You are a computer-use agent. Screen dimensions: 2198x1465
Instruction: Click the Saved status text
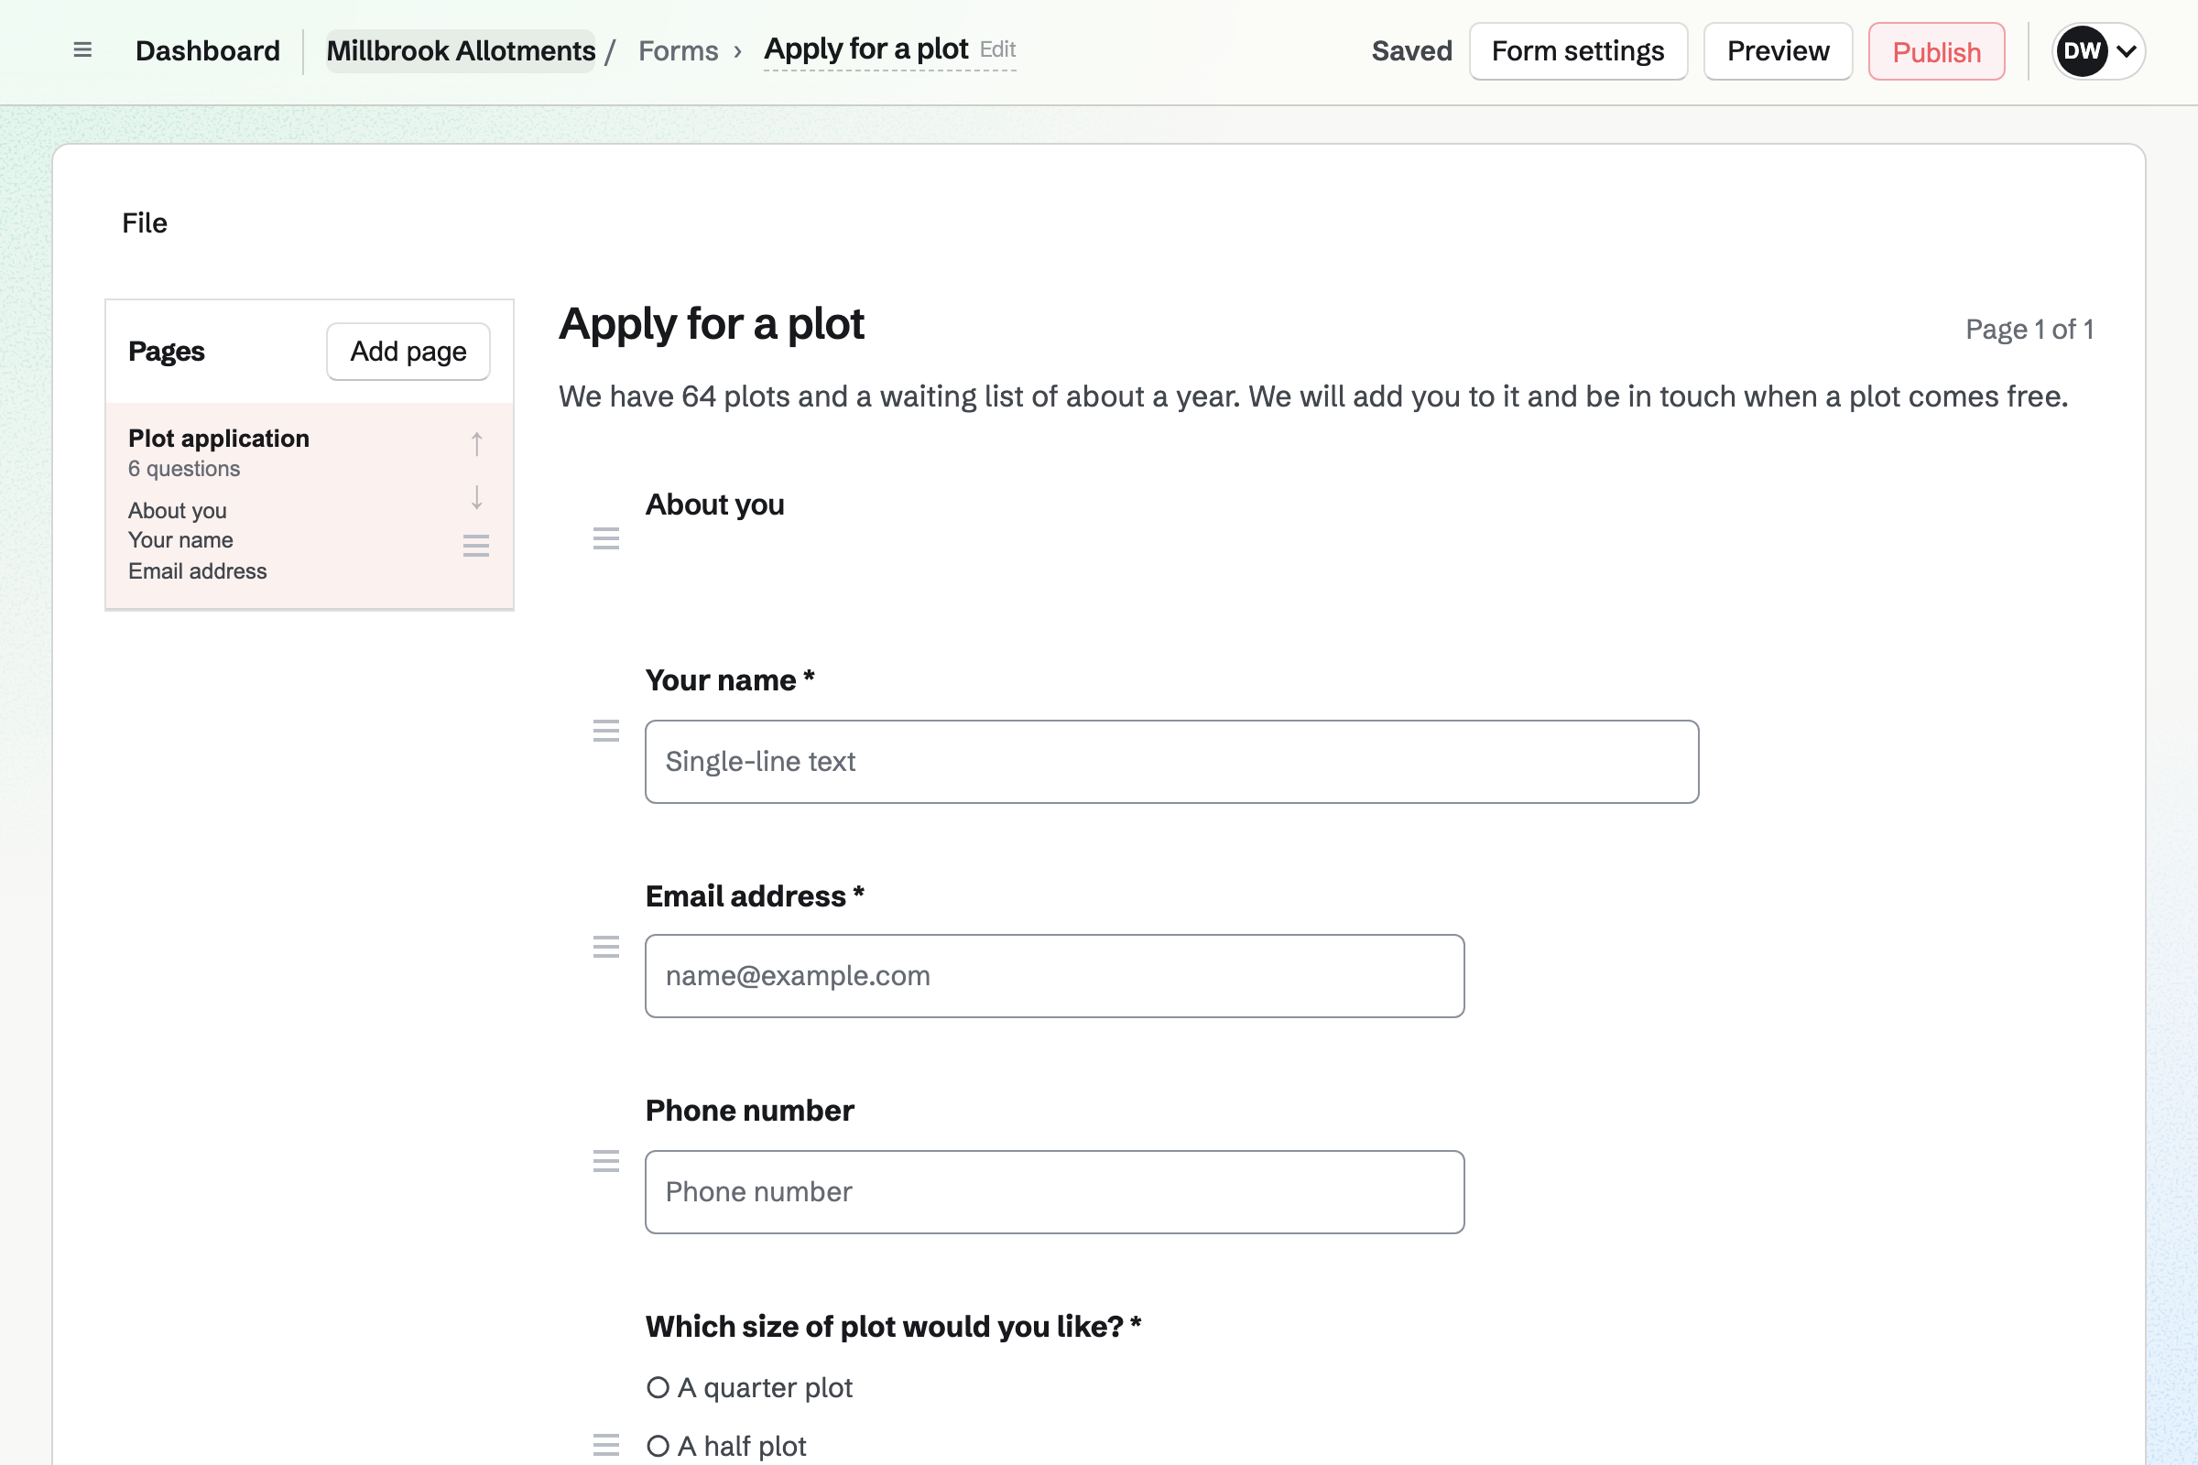pyautogui.click(x=1412, y=50)
